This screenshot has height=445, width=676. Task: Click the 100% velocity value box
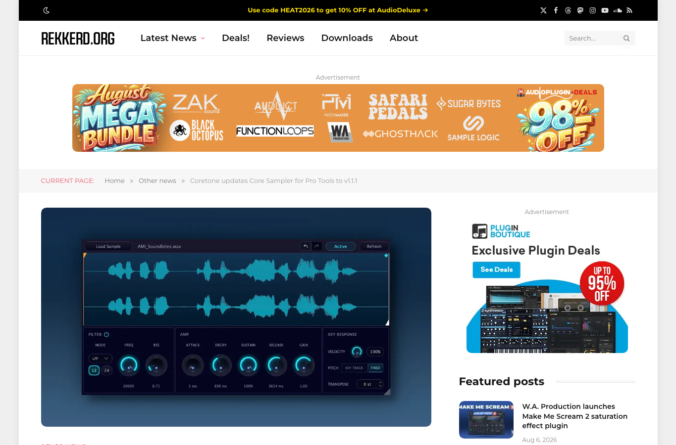[375, 352]
